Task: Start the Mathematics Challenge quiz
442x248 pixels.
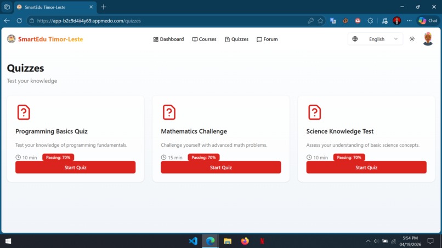Action: (x=220, y=167)
